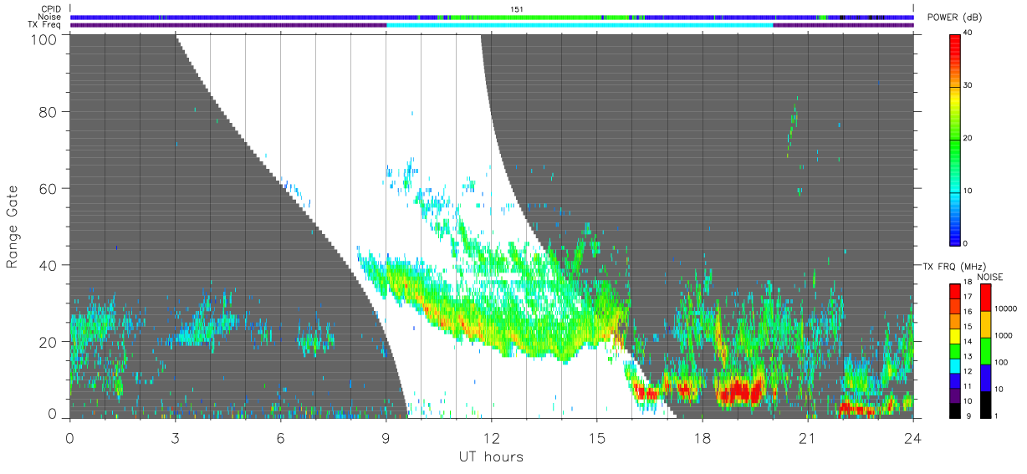Image resolution: width=1027 pixels, height=474 pixels.
Task: Click the 3 label on UT hours axis
Action: tap(176, 437)
